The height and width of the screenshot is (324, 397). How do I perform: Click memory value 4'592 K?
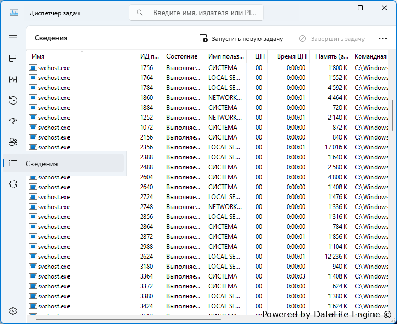pyautogui.click(x=337, y=88)
